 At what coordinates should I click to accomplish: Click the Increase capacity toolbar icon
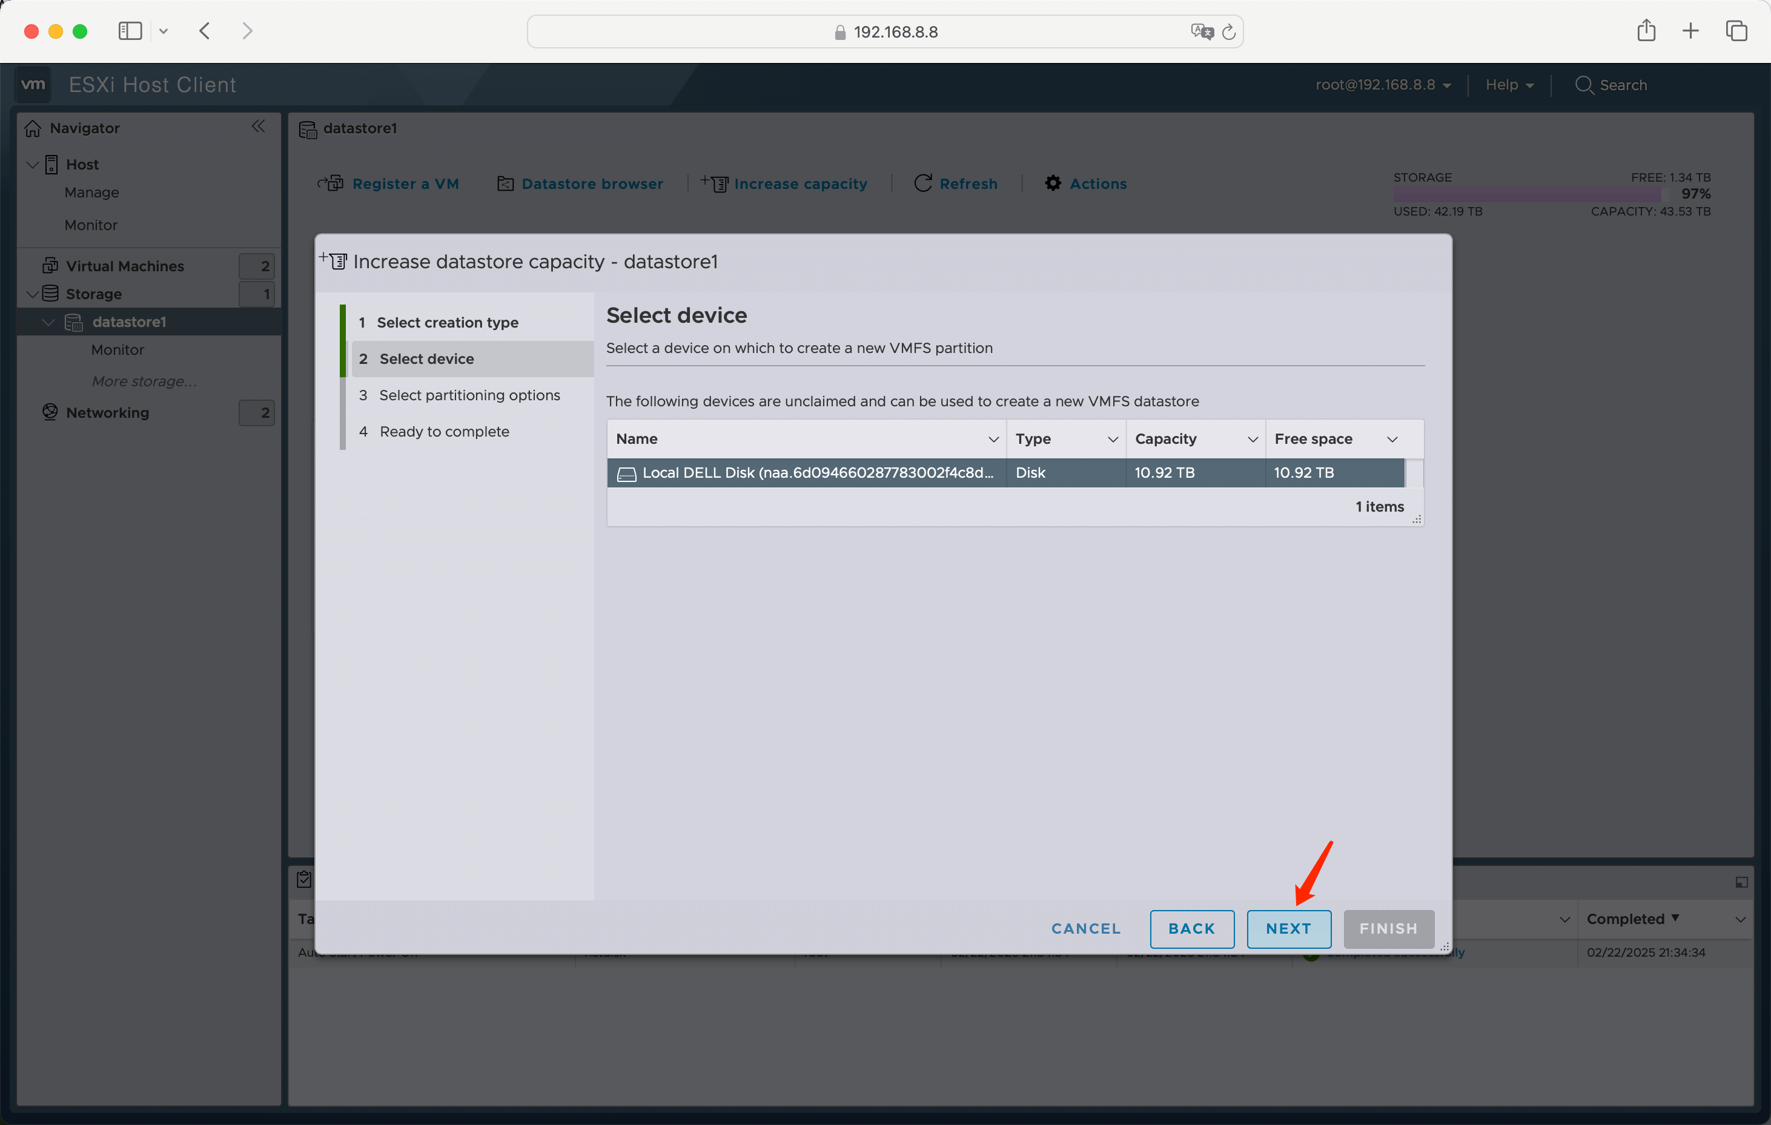coord(714,183)
